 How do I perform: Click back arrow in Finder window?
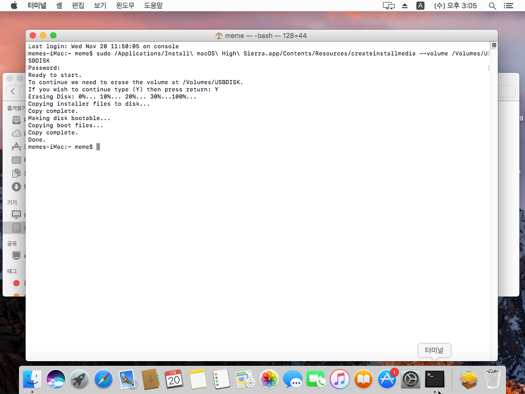coord(13,91)
